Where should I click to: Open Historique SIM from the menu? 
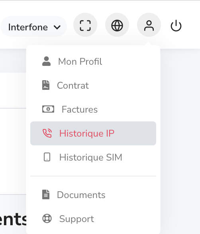93,157
